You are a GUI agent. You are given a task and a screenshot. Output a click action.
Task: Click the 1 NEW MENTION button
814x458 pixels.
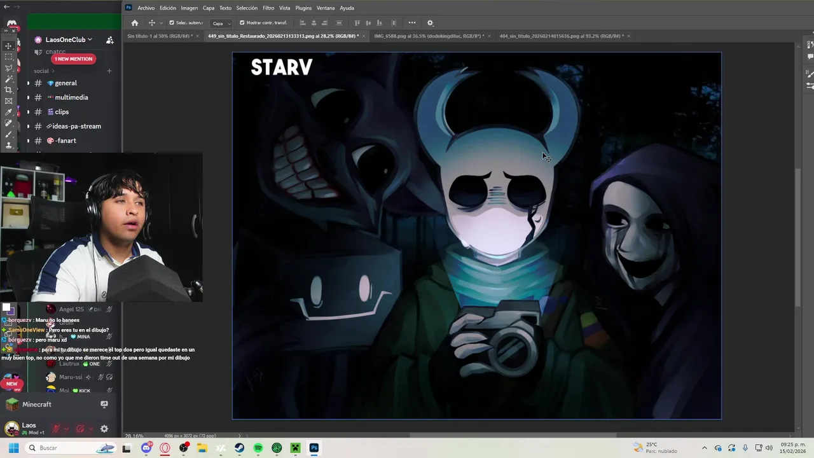pyautogui.click(x=73, y=59)
